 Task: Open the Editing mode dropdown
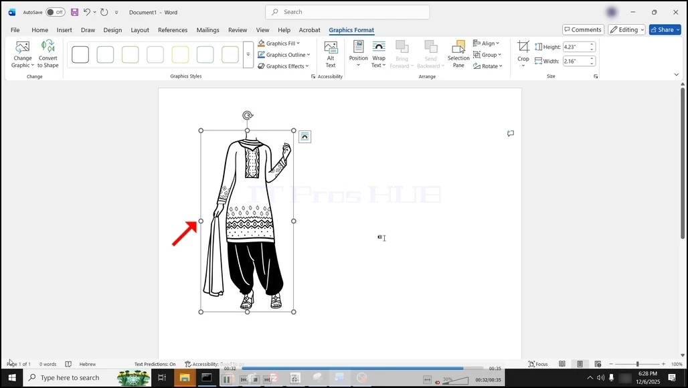[626, 30]
